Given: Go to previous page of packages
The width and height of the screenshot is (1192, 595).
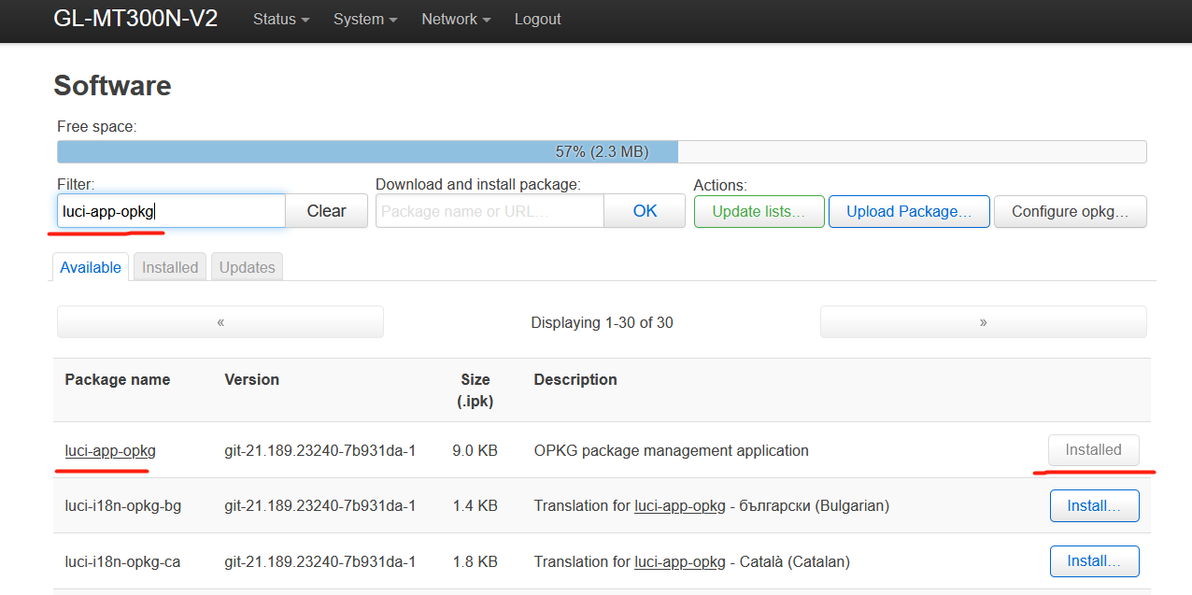Looking at the screenshot, I should pyautogui.click(x=220, y=322).
